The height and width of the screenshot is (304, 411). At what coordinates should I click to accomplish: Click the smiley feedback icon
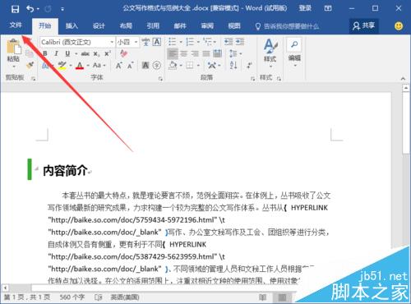(x=399, y=26)
